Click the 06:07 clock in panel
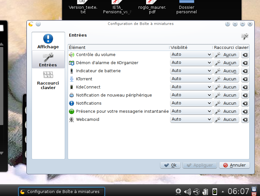Viewport: 260px width, 196px height. click(x=238, y=191)
